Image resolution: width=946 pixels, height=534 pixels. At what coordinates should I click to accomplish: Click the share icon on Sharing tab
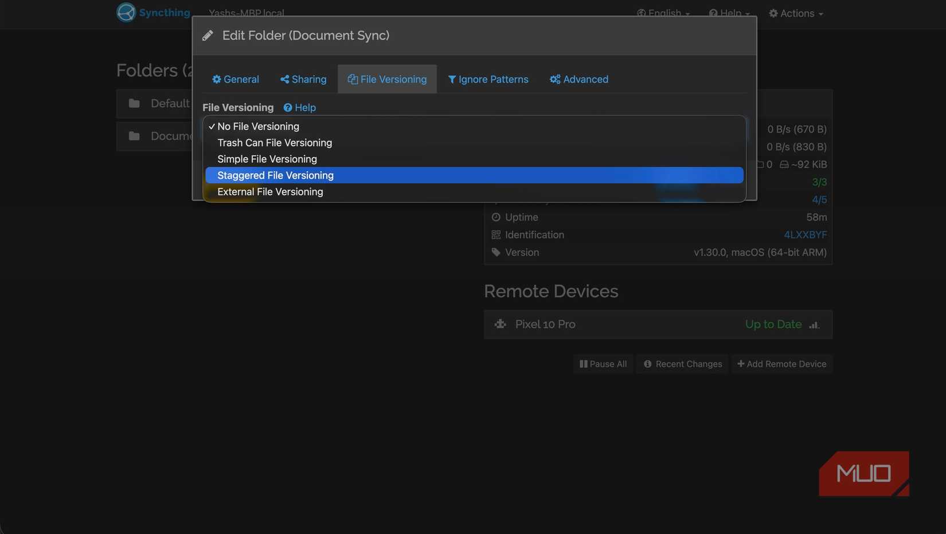(284, 80)
